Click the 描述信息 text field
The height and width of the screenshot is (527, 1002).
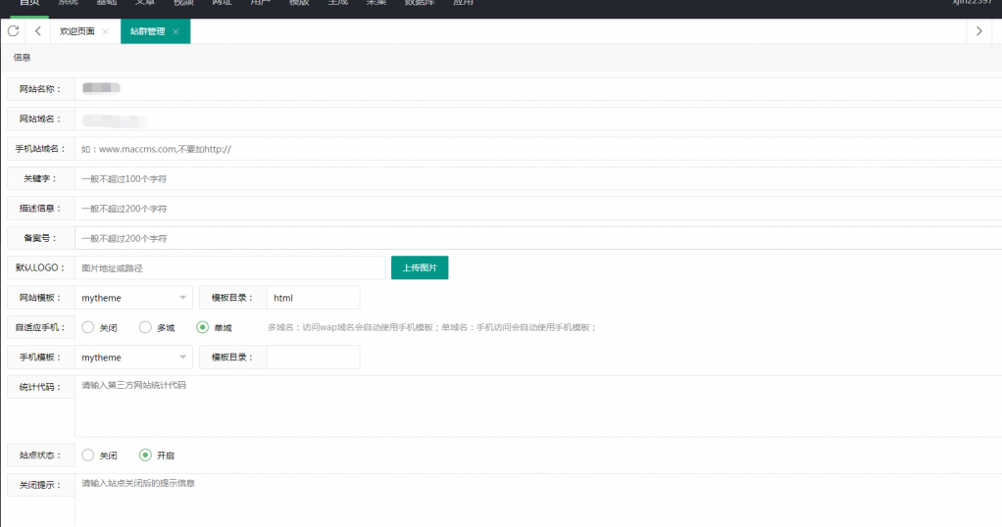coord(538,209)
